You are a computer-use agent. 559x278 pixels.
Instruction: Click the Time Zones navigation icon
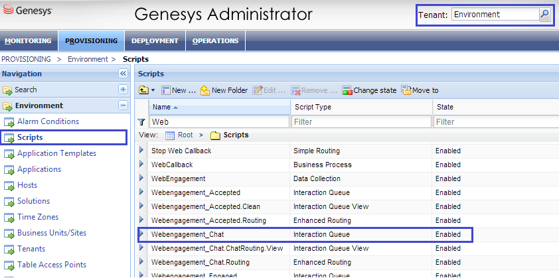pyautogui.click(x=9, y=218)
